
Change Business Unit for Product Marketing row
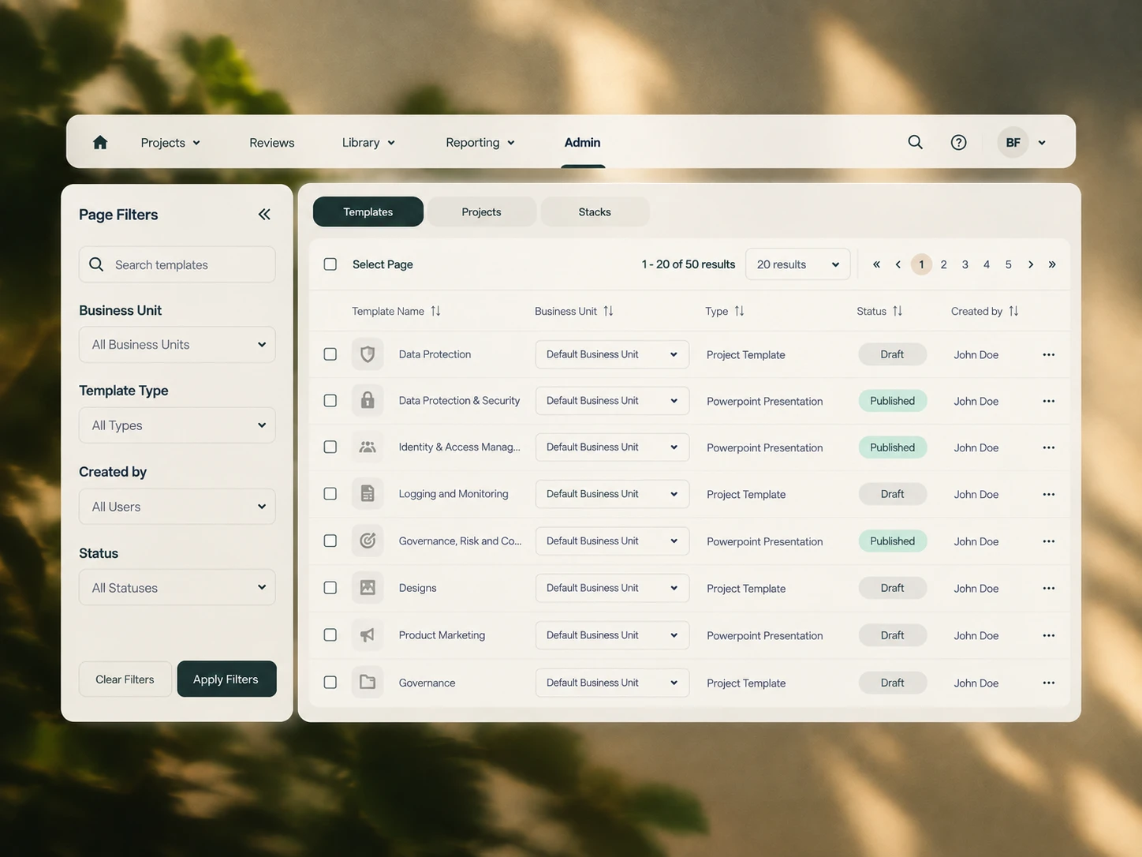(x=612, y=635)
